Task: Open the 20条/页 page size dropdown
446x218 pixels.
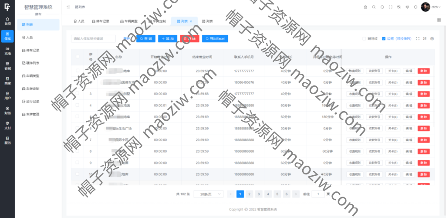Action: [209, 194]
